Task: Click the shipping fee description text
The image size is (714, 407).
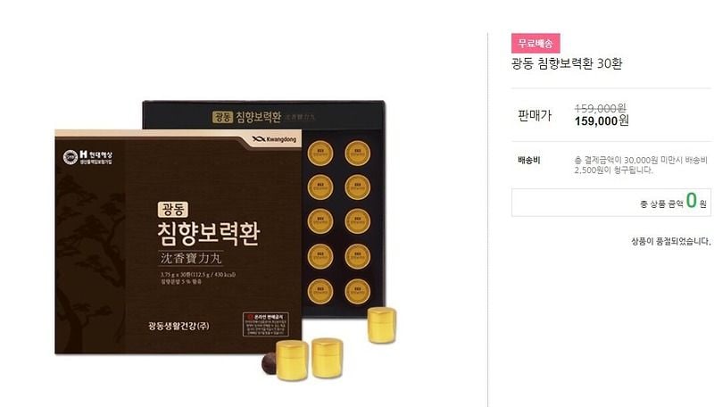Action: pos(641,165)
